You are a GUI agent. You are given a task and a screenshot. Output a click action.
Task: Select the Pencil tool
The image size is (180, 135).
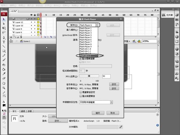[4, 55]
